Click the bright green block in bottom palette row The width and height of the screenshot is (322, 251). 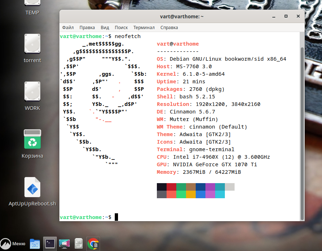coord(181,195)
